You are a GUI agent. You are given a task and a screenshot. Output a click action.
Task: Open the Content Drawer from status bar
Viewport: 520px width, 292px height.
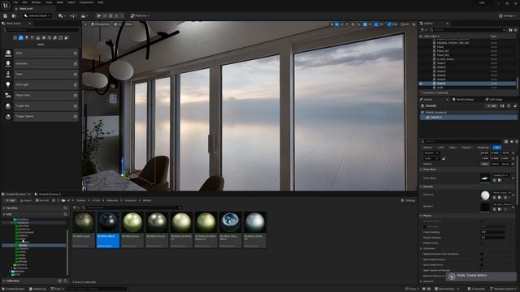click(14, 289)
